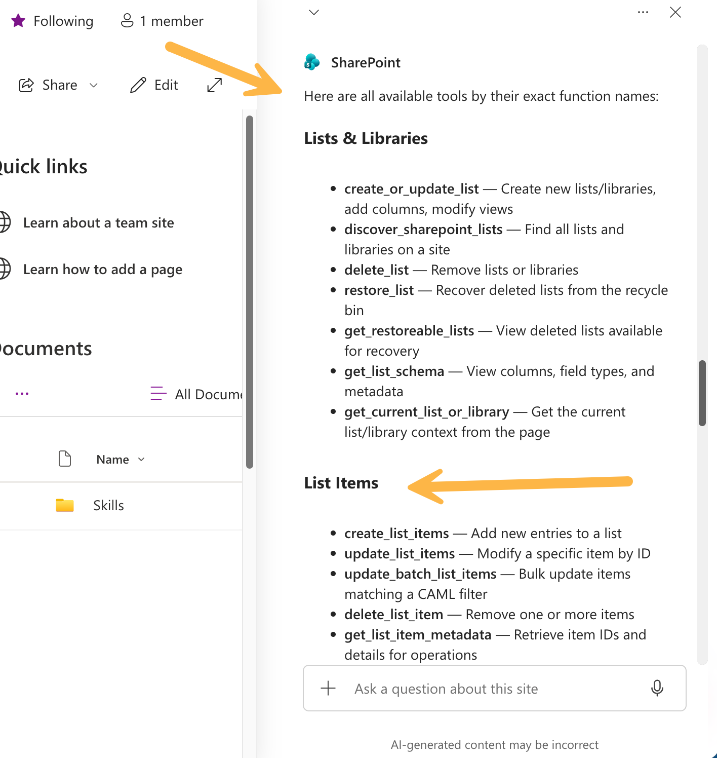
Task: Select the get_current_list_or_library text
Action: pos(427,412)
